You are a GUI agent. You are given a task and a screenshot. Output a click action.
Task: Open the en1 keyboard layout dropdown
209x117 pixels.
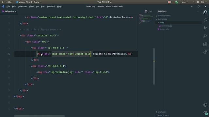point(185,2)
